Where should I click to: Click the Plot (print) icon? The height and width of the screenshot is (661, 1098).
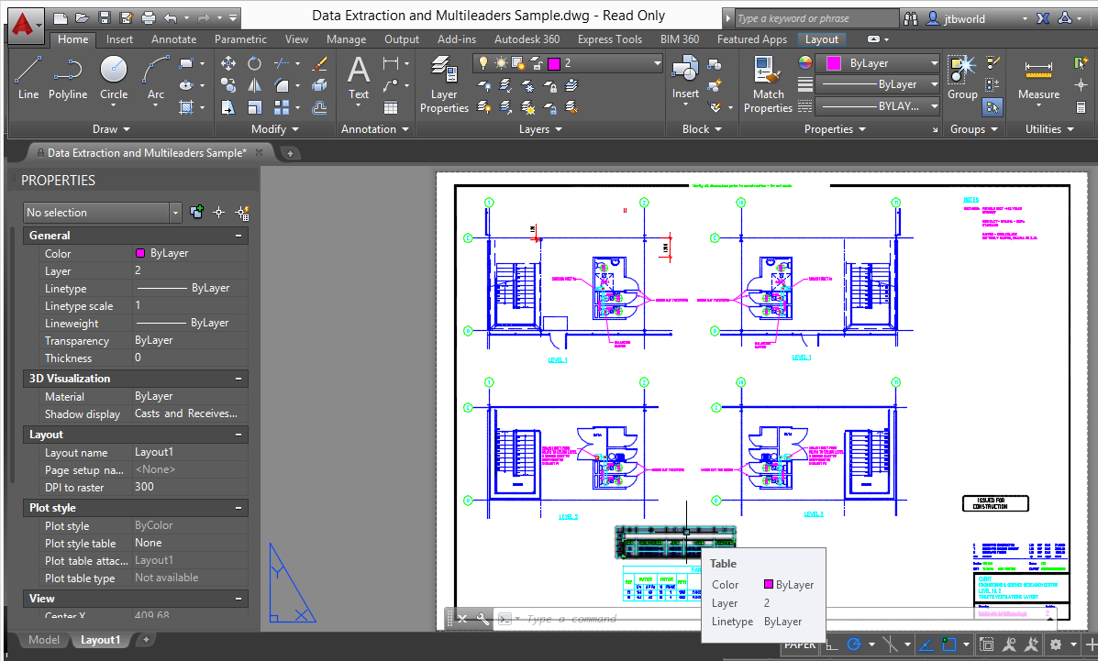(149, 17)
